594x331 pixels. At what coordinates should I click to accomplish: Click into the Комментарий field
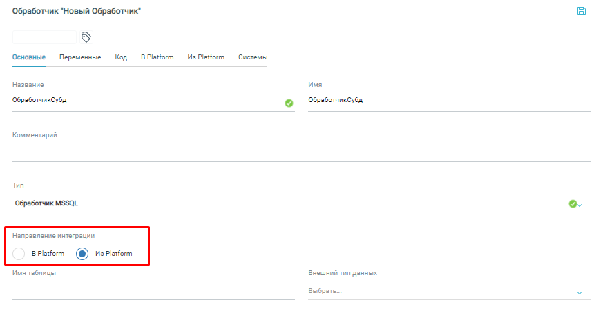pyautogui.click(x=301, y=152)
